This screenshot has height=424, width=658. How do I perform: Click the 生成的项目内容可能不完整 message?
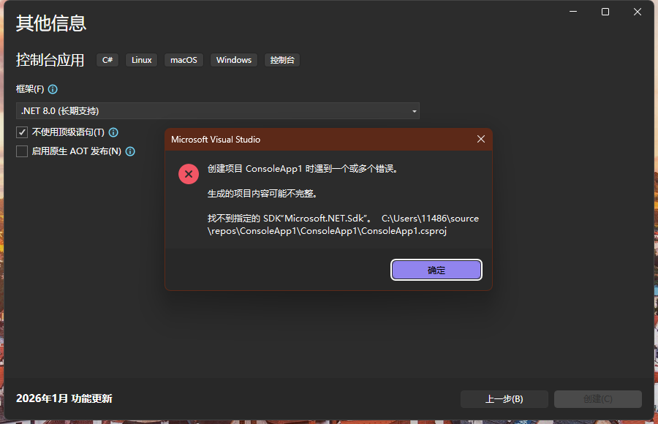[x=262, y=194]
